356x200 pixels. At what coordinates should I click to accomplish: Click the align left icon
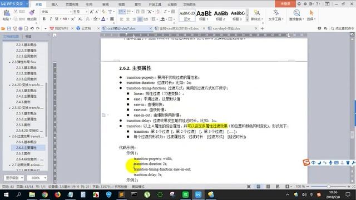pos(122,19)
